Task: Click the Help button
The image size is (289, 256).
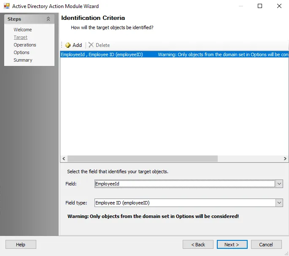Action: coord(21,245)
